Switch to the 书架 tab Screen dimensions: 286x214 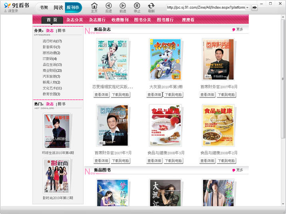click(x=44, y=7)
